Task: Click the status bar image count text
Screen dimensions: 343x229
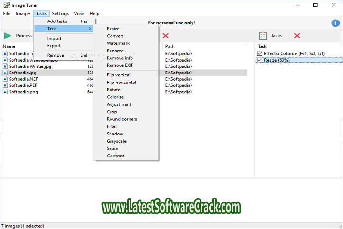Action: tap(23, 226)
